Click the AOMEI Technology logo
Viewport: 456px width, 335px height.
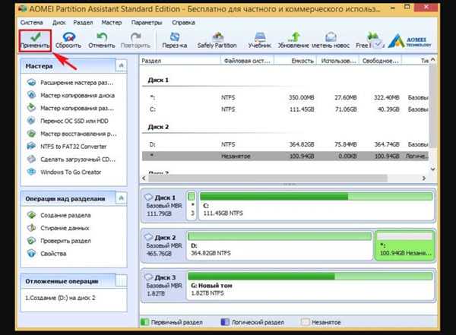[410, 41]
